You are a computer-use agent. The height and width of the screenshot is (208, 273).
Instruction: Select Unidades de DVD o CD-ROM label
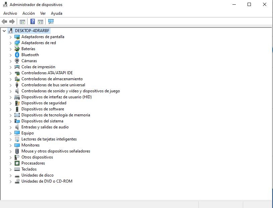coord(47,181)
